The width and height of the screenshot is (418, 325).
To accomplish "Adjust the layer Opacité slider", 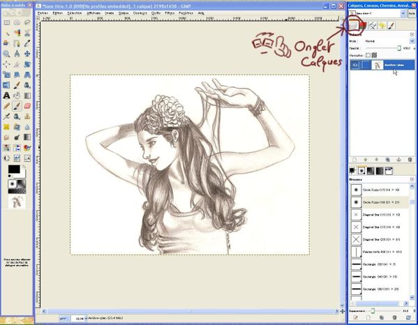I will pyautogui.click(x=383, y=48).
